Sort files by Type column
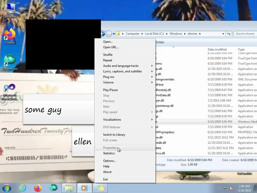Image resolution: width=257 pixels, height=193 pixels. [x=247, y=50]
